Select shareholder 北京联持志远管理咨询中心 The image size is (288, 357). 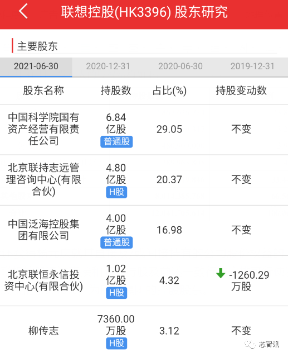43,179
